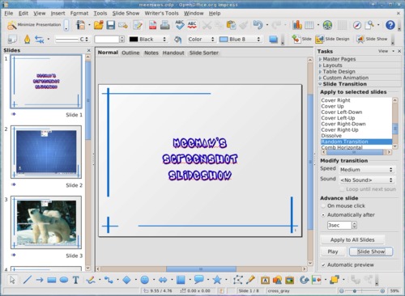Toggle the Automatic preview checkbox

tap(323, 265)
